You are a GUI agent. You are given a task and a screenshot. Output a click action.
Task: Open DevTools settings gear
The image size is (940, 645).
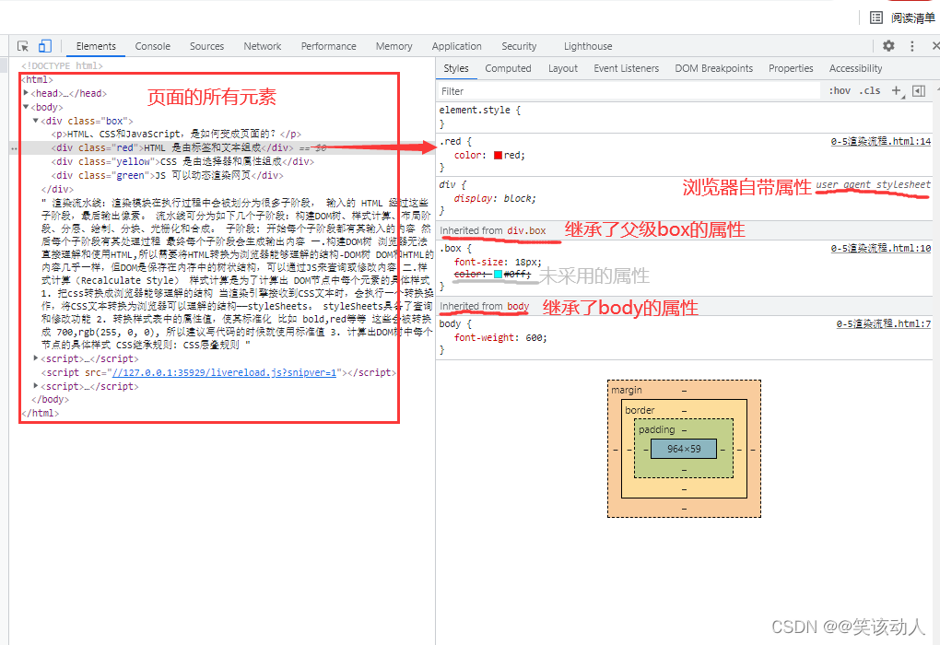click(x=888, y=45)
